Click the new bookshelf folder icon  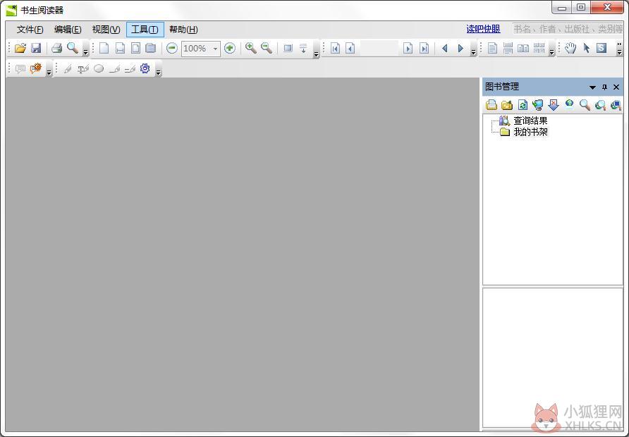[507, 105]
